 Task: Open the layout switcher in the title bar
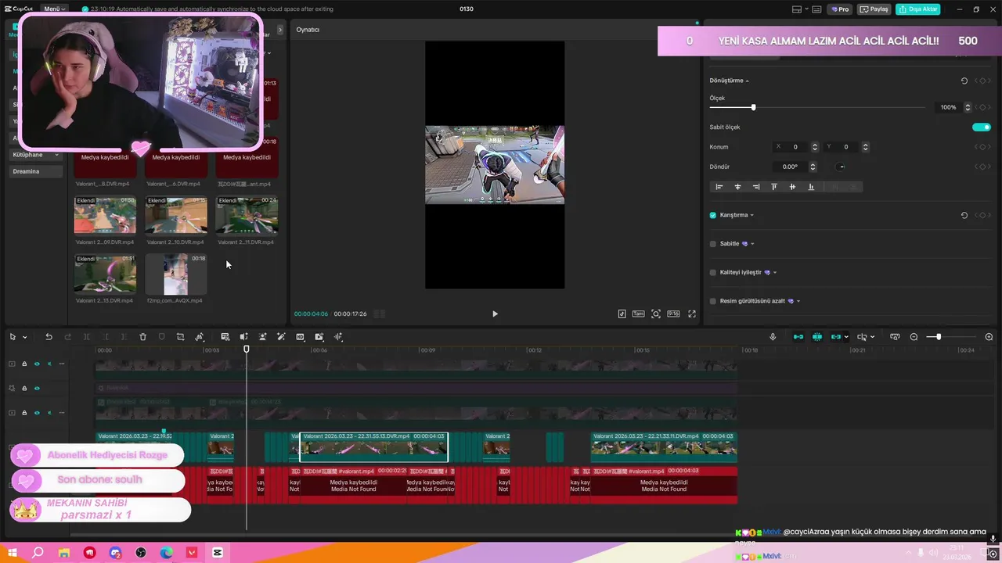tap(801, 9)
